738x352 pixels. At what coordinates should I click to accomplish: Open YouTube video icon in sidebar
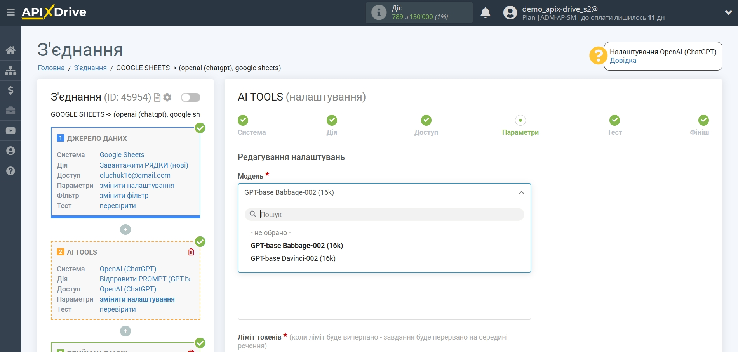[x=10, y=131]
